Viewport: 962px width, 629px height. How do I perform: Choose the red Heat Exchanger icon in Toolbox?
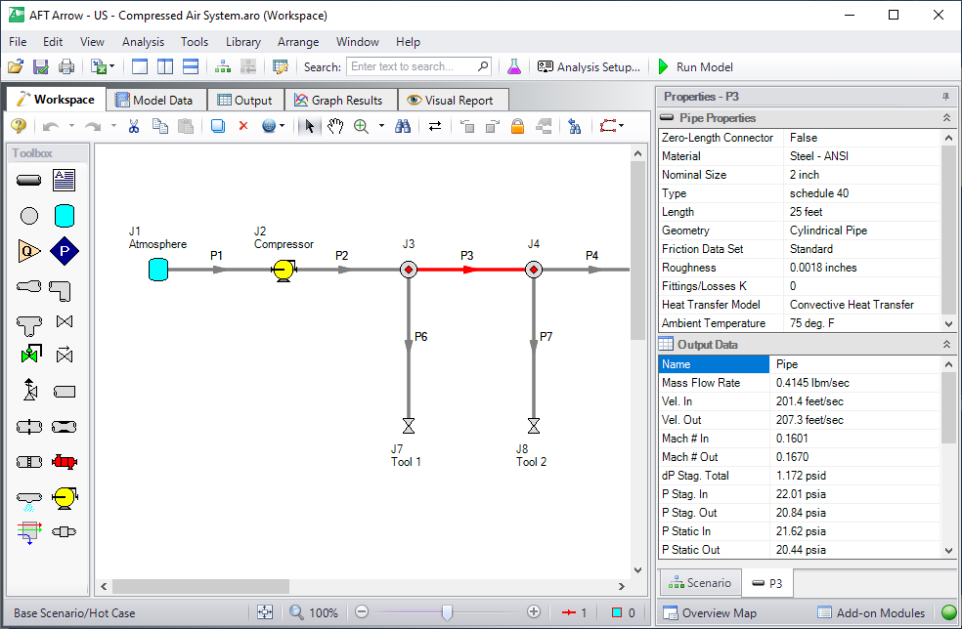tap(64, 462)
